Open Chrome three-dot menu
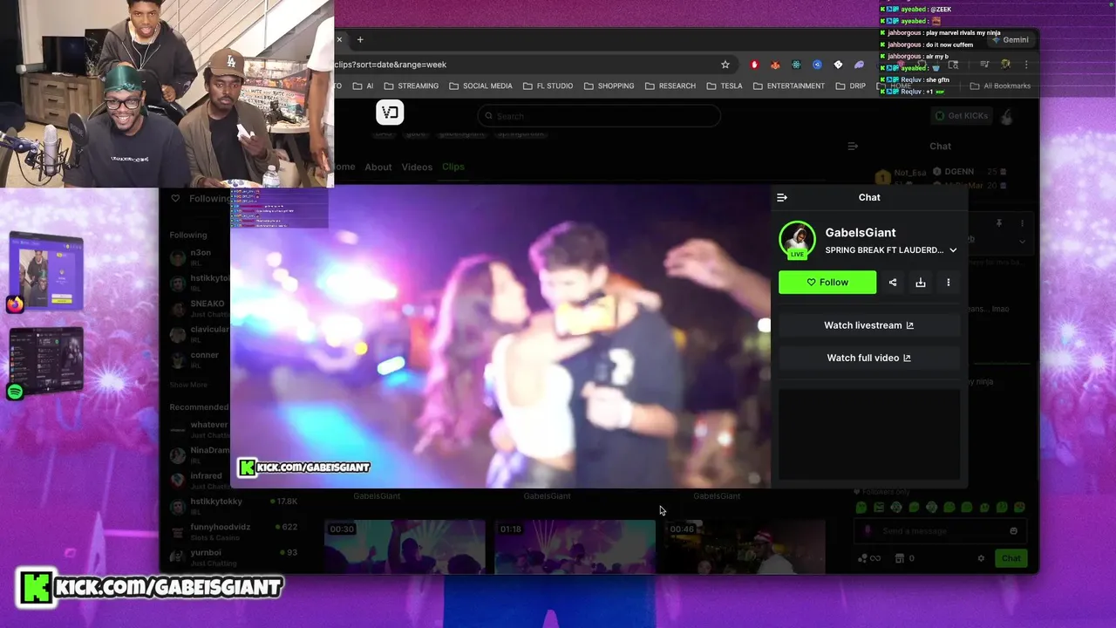The height and width of the screenshot is (628, 1116). (1026, 65)
